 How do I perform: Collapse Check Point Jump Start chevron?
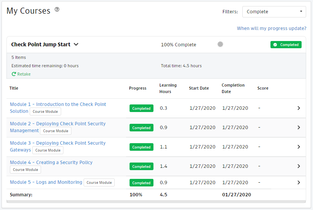pos(76,44)
